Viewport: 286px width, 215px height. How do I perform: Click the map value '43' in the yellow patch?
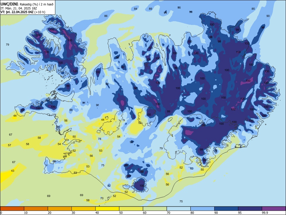[x=13, y=171]
